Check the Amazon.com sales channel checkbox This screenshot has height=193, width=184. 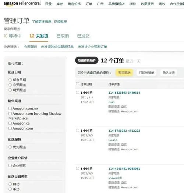point(10,128)
